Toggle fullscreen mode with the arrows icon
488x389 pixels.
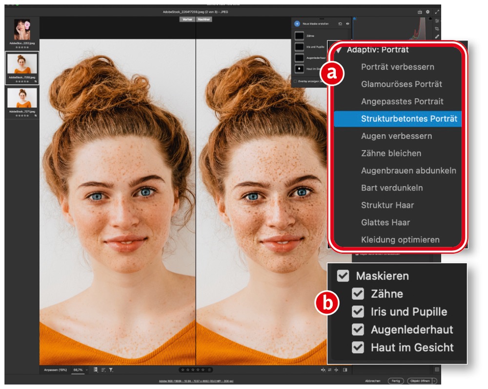click(x=437, y=12)
